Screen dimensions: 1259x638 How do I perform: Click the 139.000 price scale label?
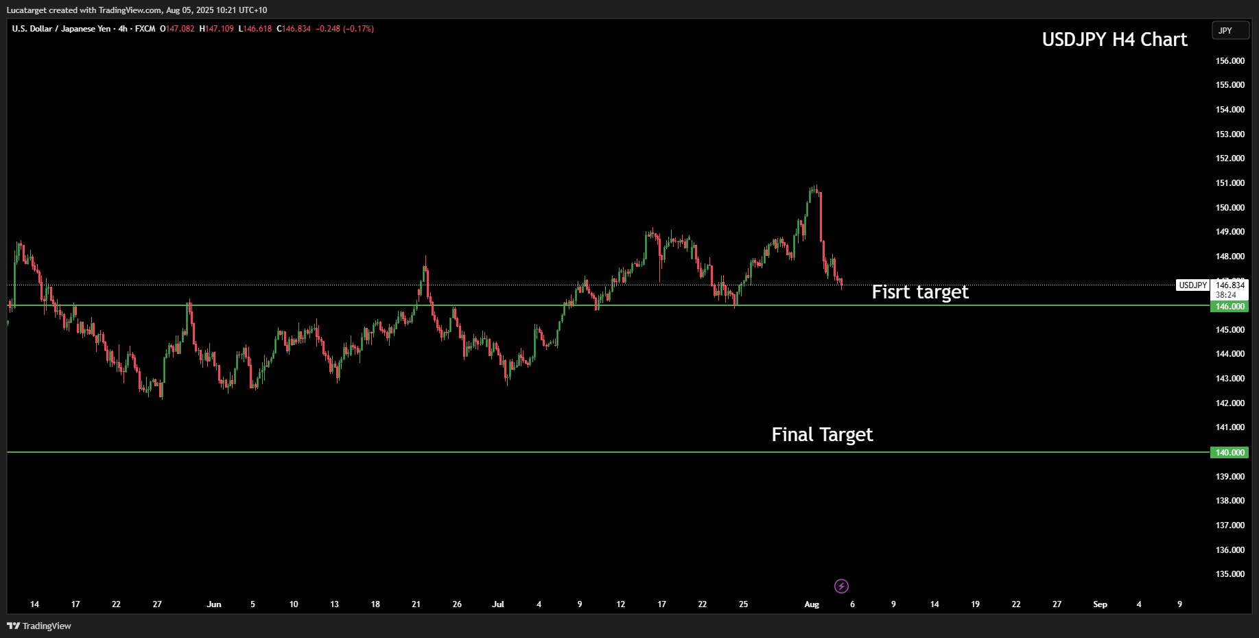(x=1230, y=477)
